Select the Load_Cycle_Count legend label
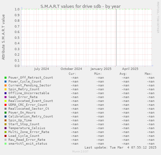Image resolution: width=161 pixels, height=155 pixels. pos(24,136)
